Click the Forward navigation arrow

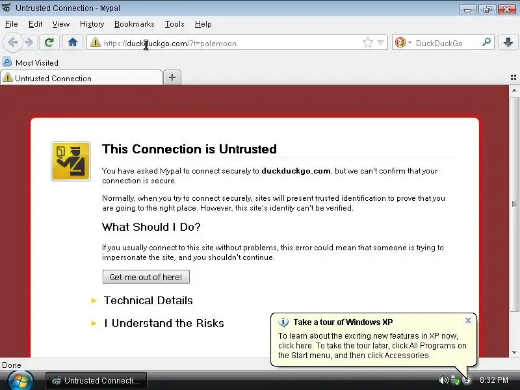click(x=29, y=42)
